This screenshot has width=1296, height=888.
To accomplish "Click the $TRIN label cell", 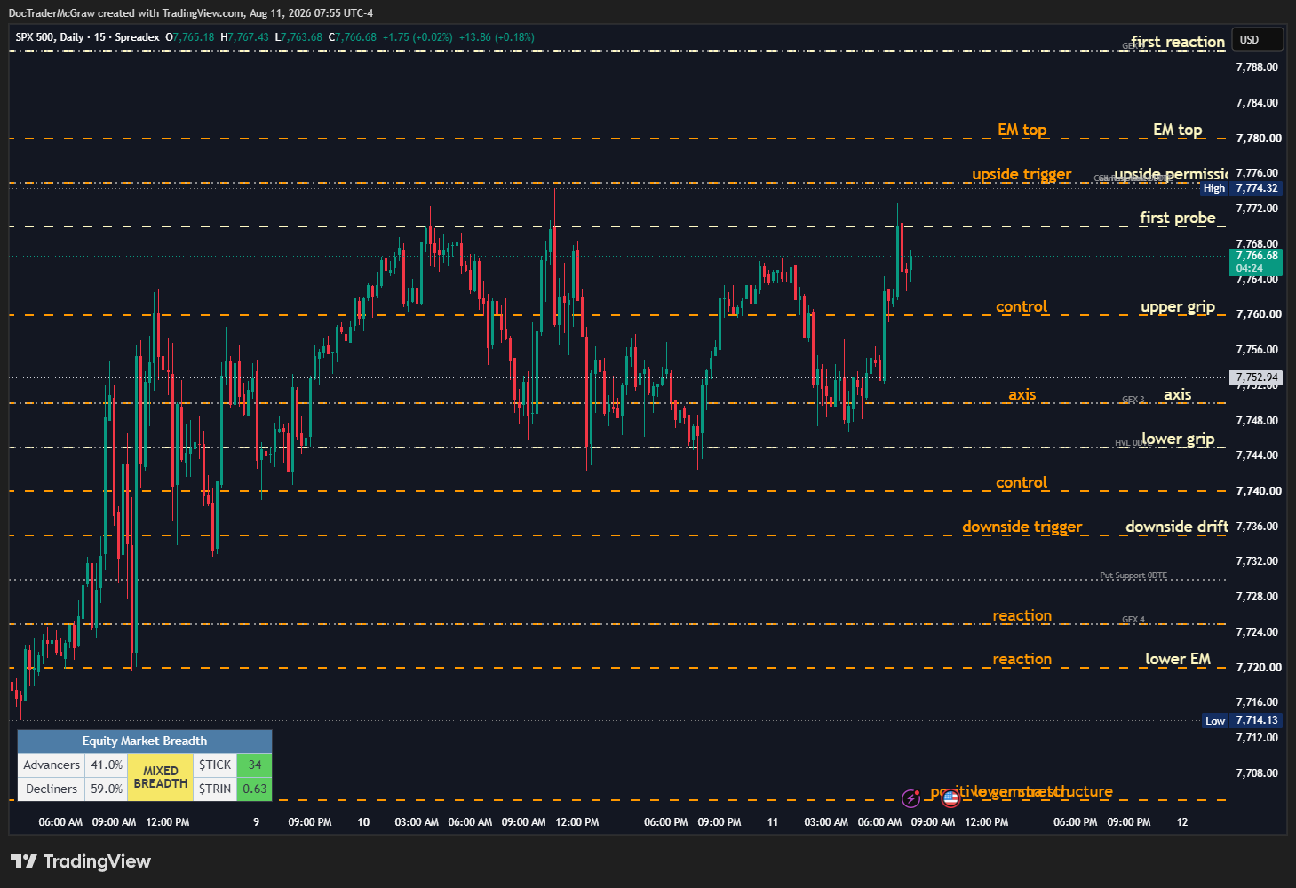I will [x=215, y=789].
